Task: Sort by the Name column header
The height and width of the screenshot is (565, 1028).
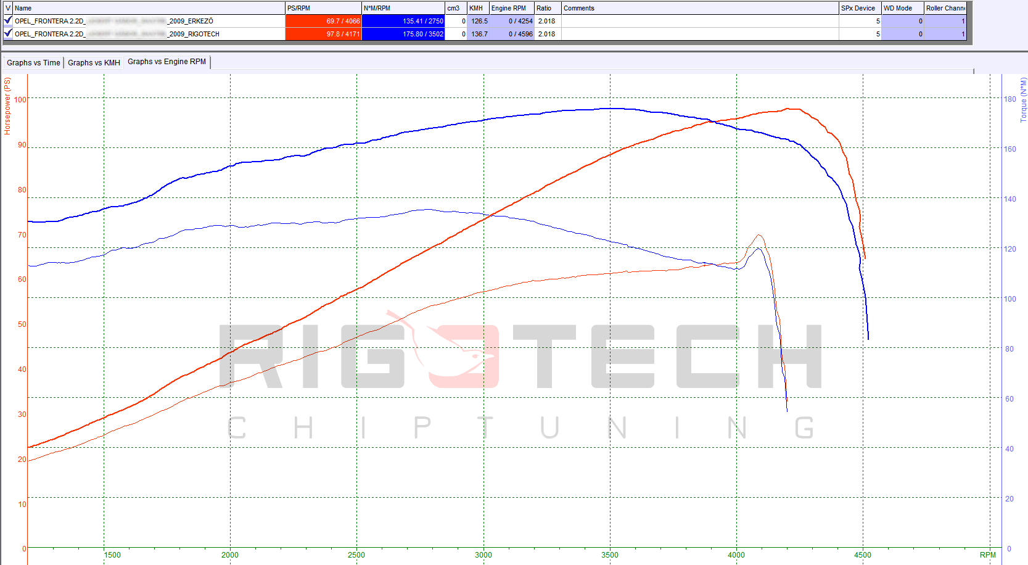Action: pos(149,8)
